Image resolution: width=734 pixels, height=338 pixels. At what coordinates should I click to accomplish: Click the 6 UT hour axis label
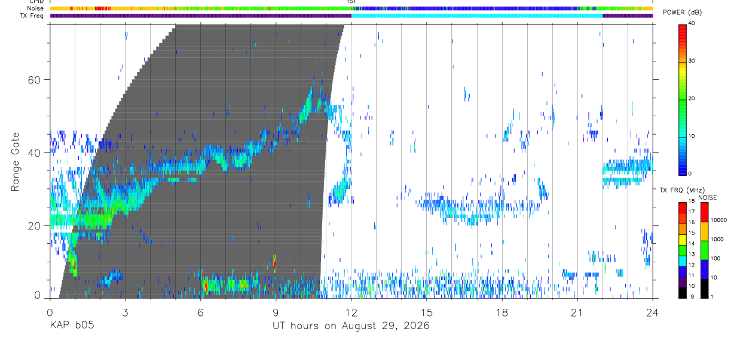point(201,312)
